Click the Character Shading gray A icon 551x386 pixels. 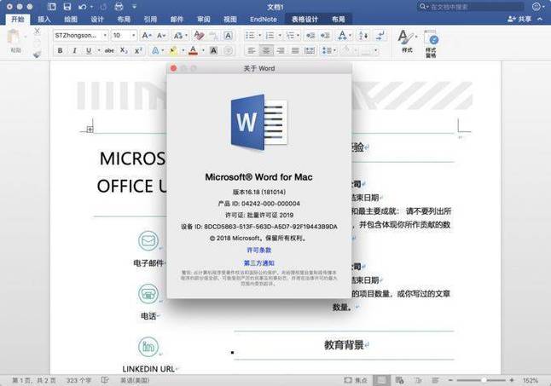click(213, 50)
